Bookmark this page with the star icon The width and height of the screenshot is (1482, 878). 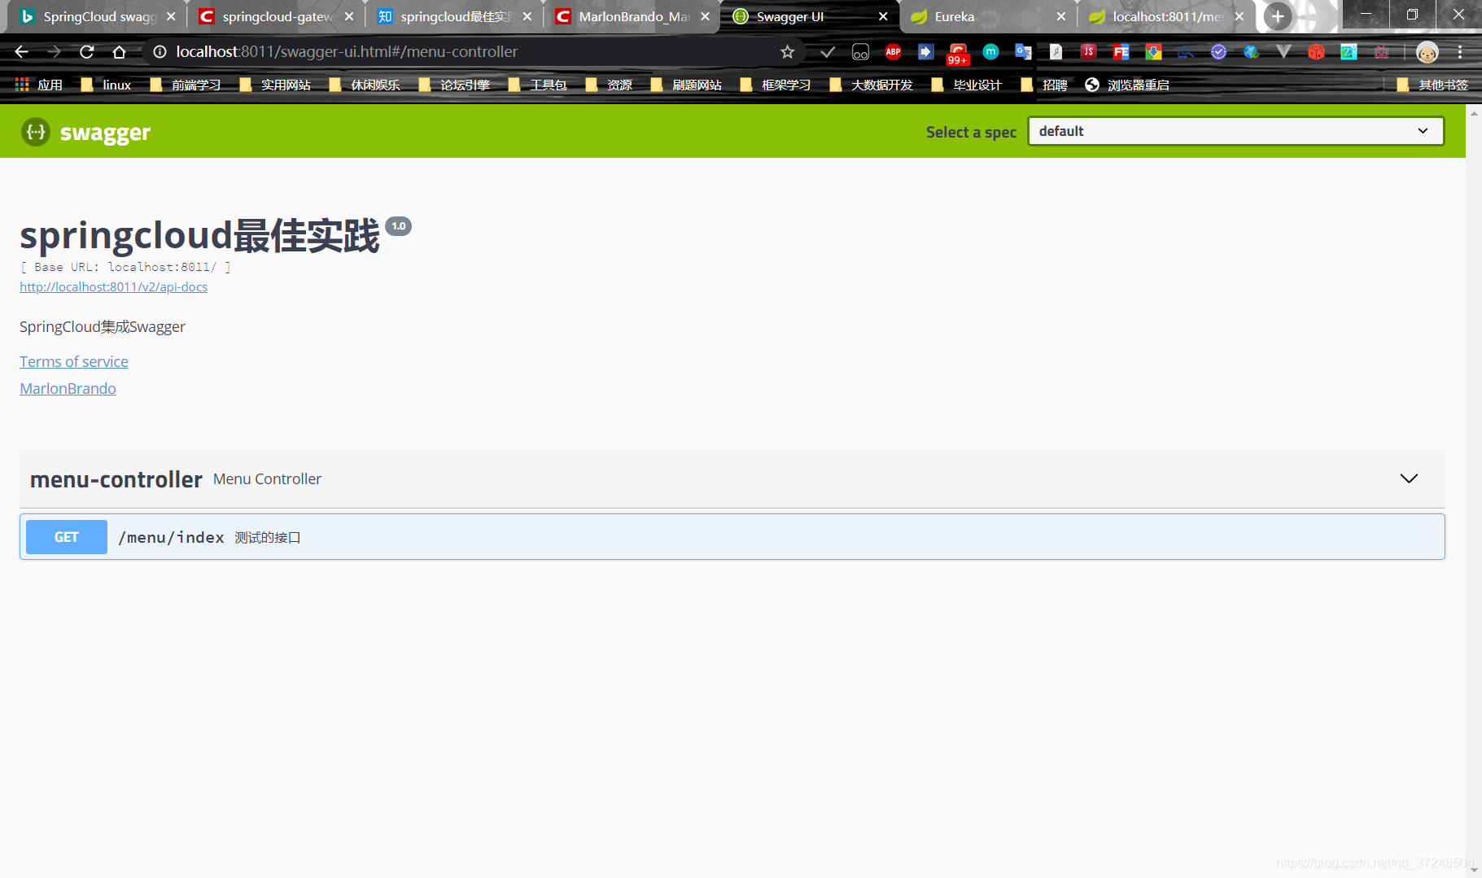click(x=787, y=52)
